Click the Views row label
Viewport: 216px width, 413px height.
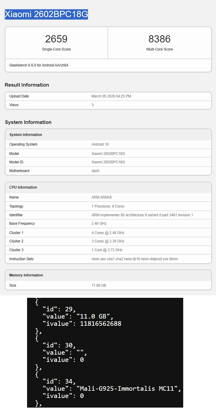pyautogui.click(x=14, y=105)
